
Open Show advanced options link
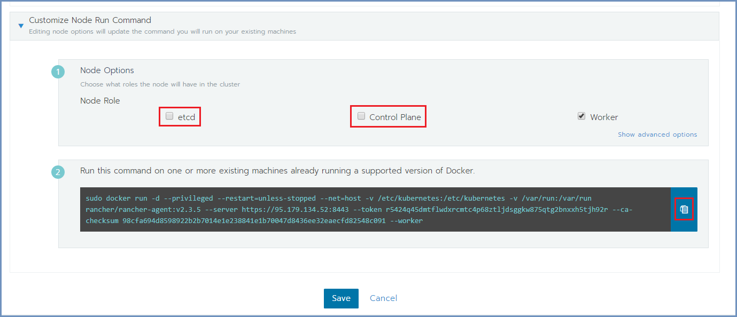coord(657,134)
